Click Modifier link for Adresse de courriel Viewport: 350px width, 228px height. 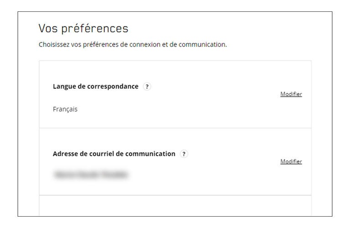[291, 162]
